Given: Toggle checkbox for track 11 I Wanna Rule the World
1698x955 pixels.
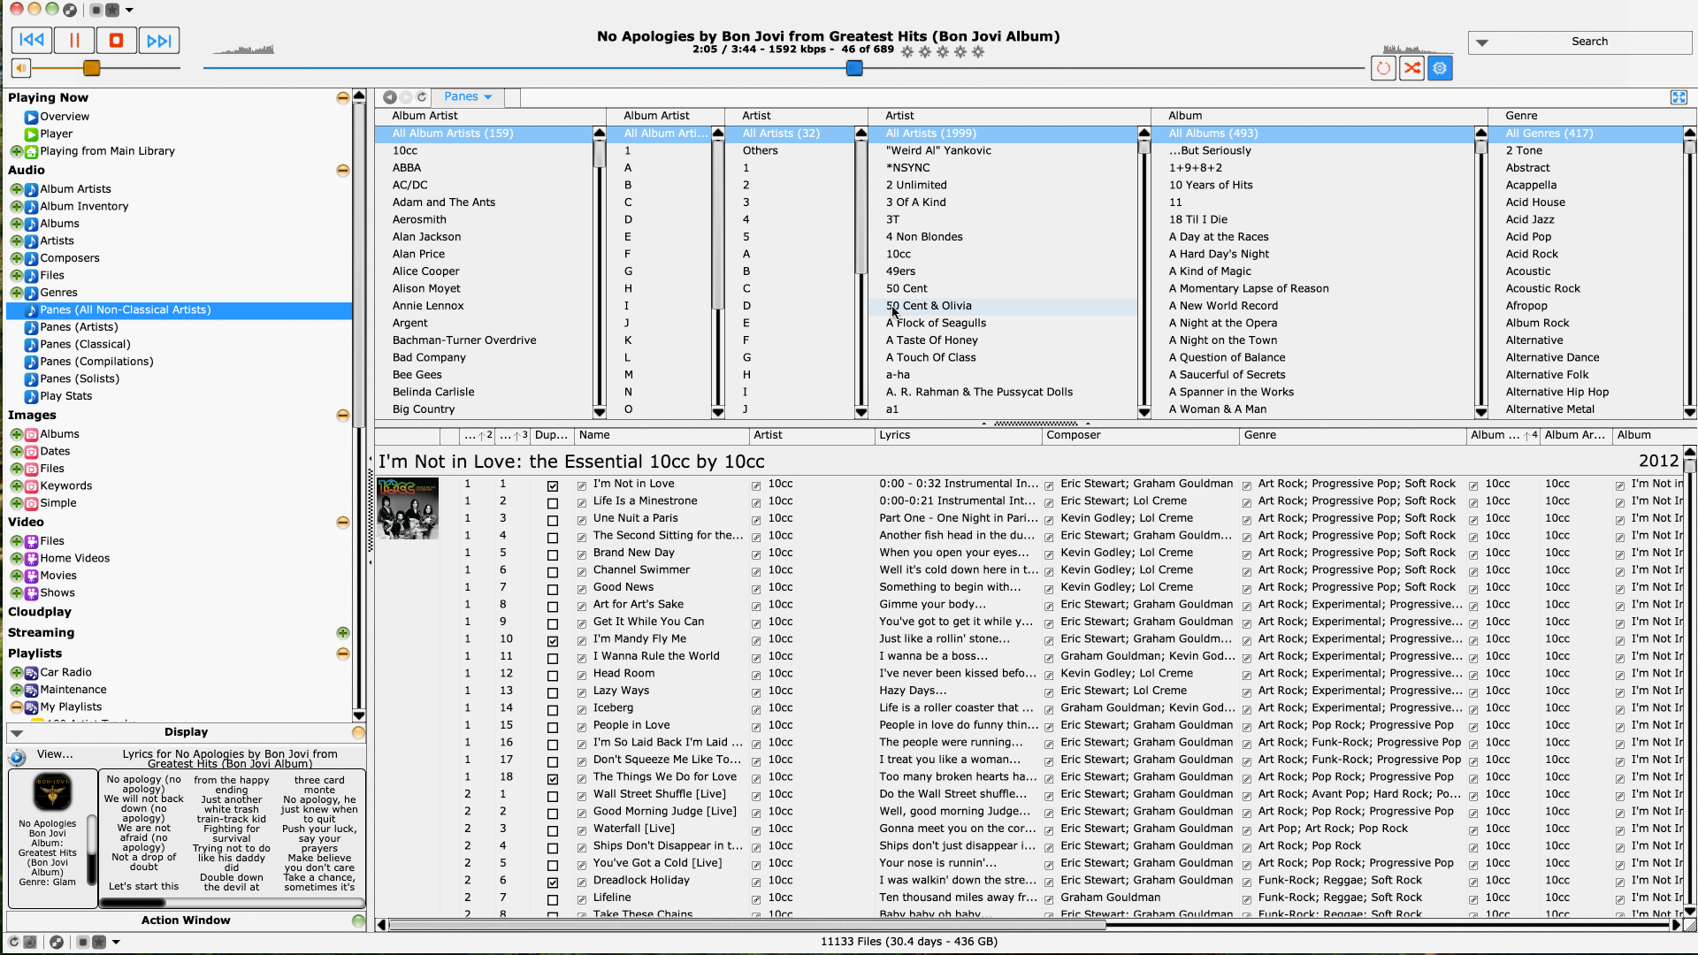Looking at the screenshot, I should coord(552,656).
